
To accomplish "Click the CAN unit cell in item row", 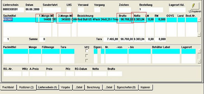I will tap(74, 20).
